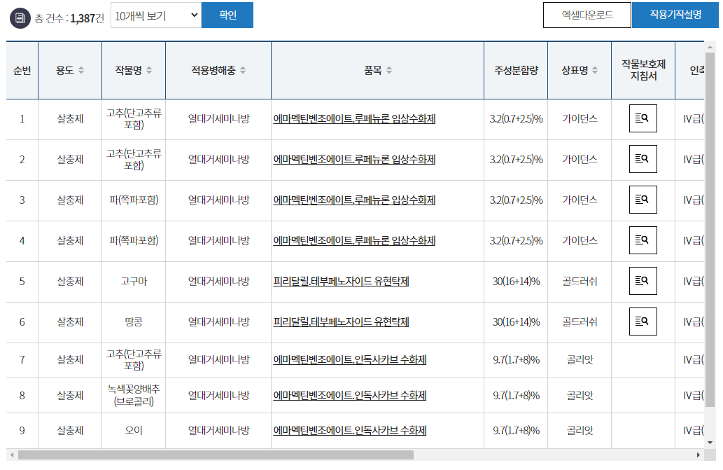Click 골드러쉬 brand cell in row 5
Image resolution: width=723 pixels, height=470 pixels.
580,282
